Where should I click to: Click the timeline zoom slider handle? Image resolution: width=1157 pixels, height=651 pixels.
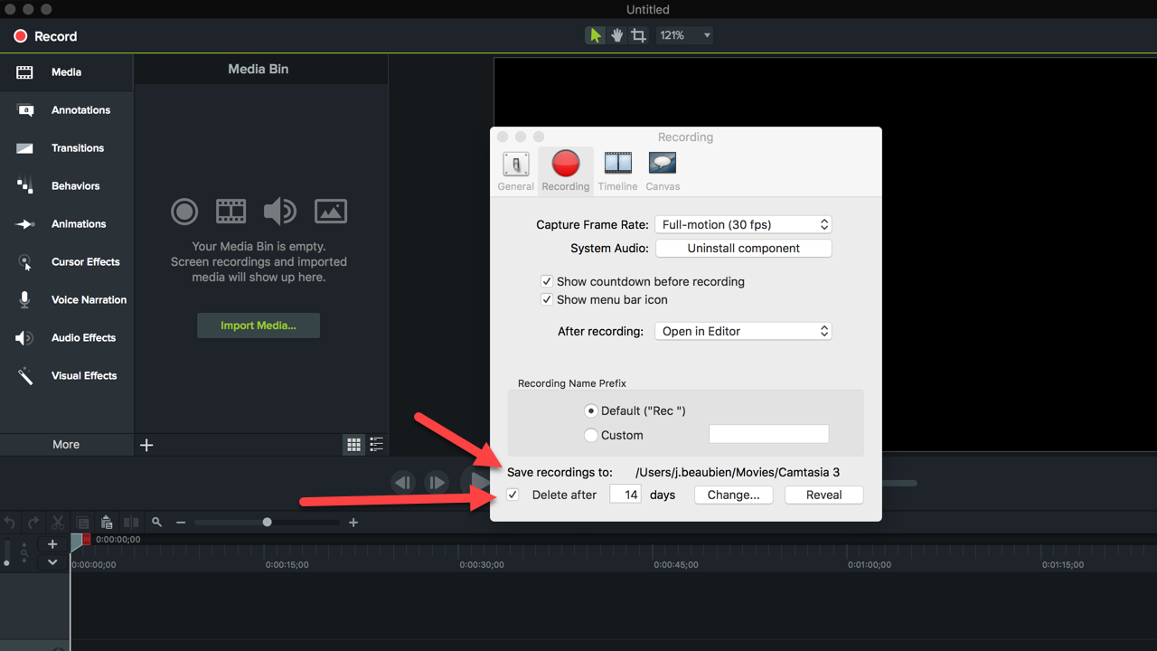(267, 522)
